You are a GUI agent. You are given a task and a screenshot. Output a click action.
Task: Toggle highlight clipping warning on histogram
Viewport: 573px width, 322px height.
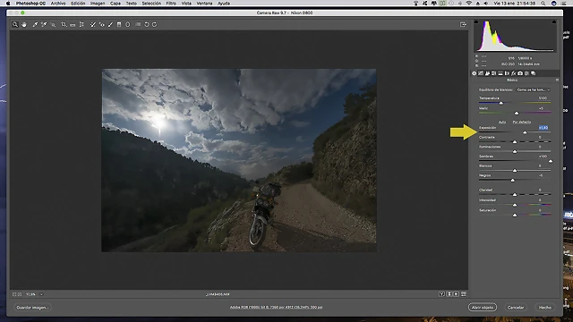point(554,21)
